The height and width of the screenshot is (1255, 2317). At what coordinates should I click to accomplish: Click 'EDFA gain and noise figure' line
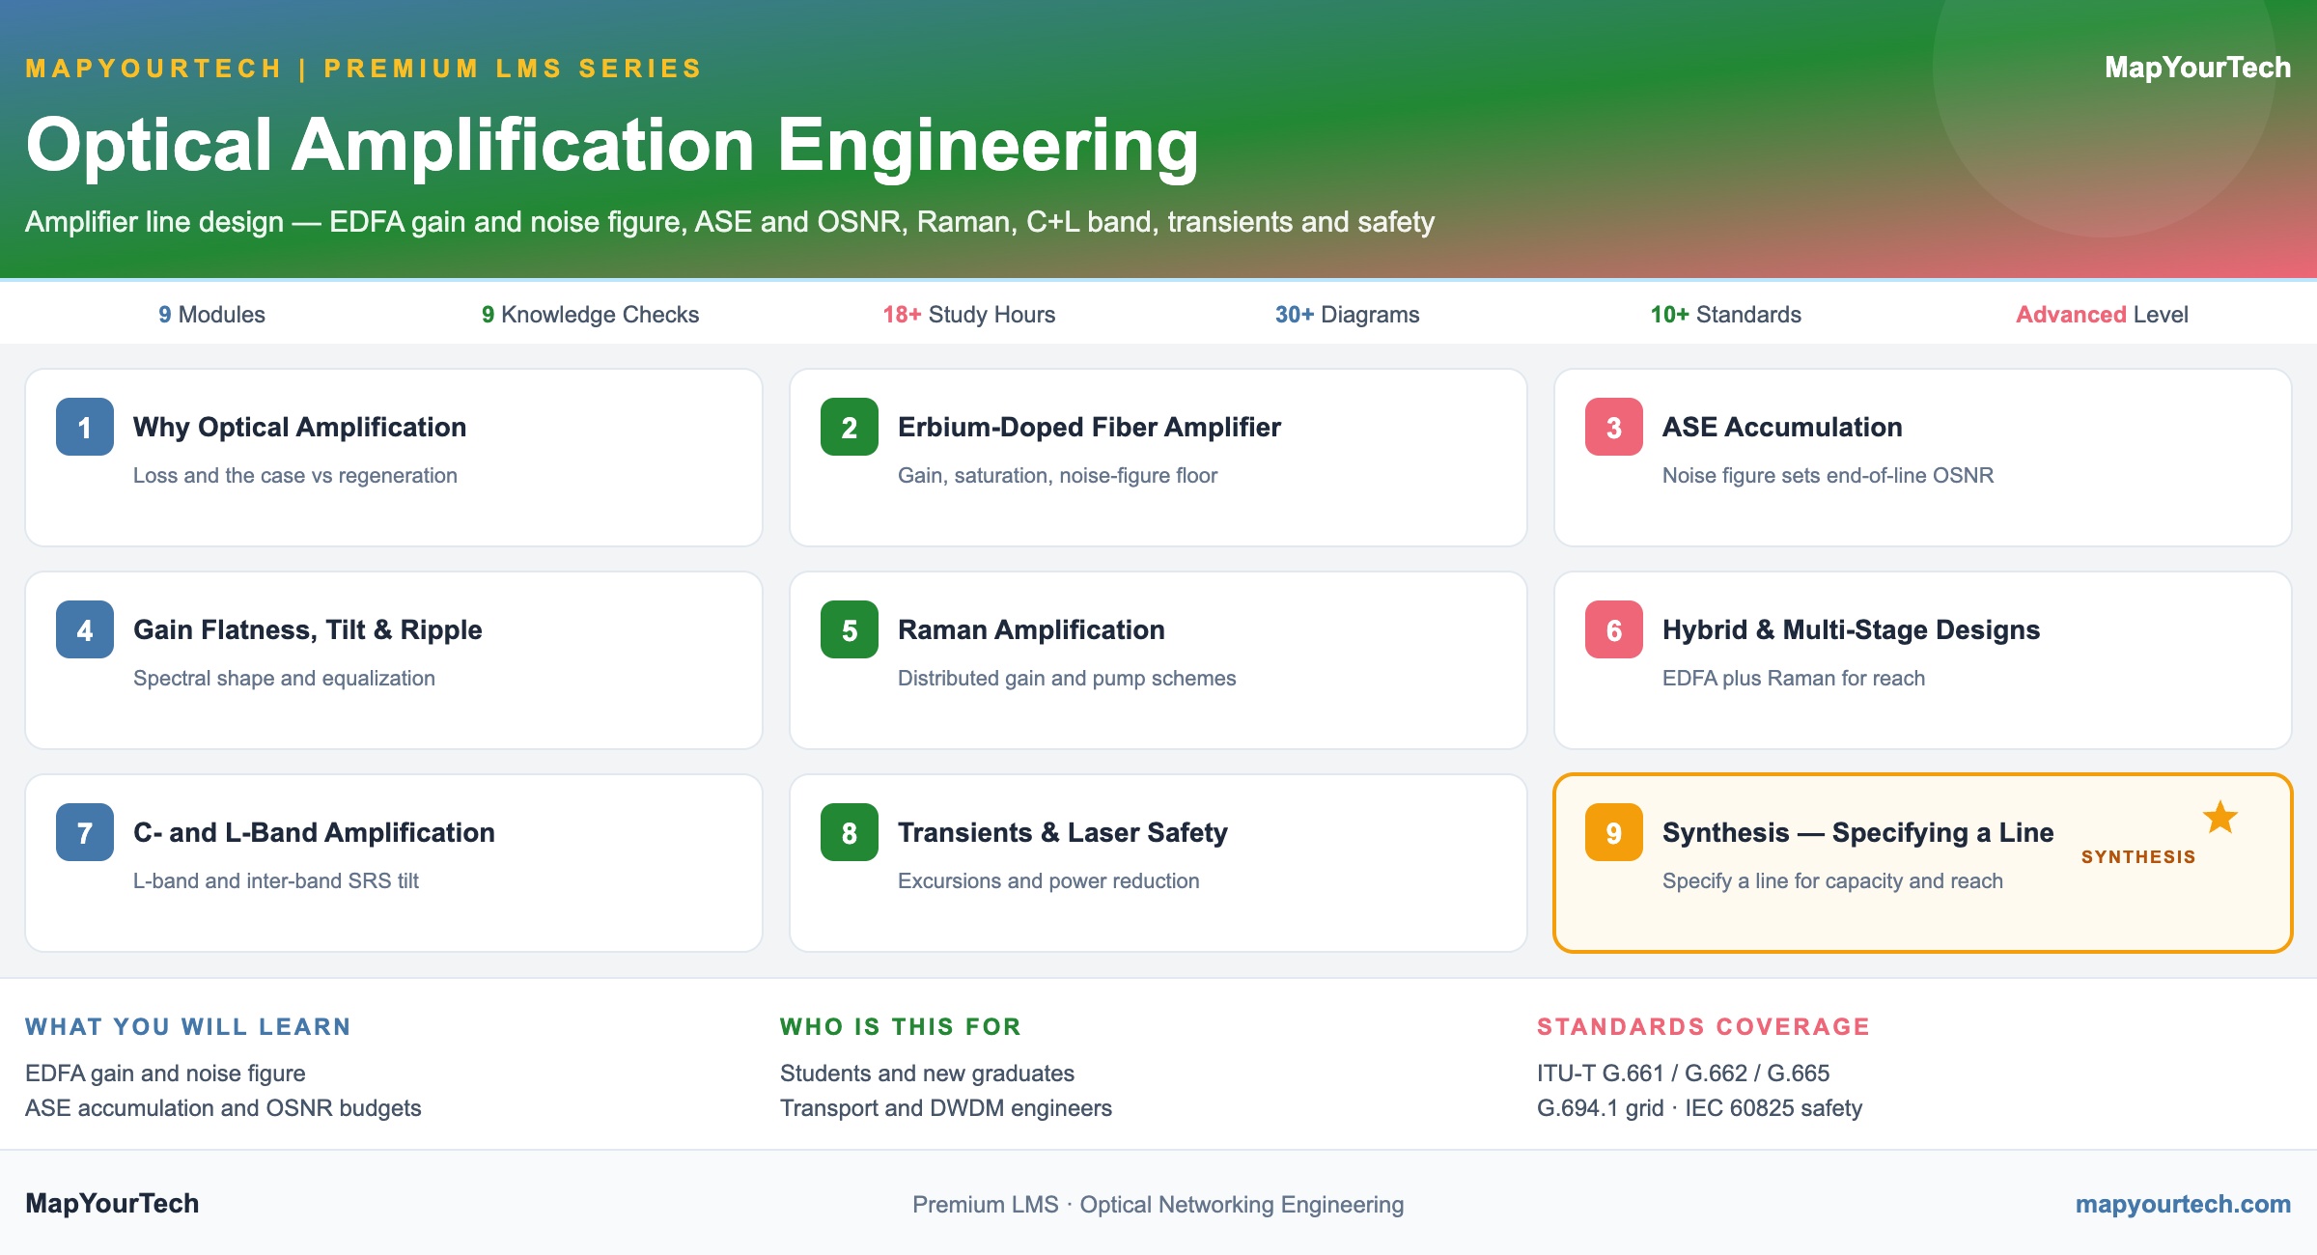pyautogui.click(x=165, y=1074)
